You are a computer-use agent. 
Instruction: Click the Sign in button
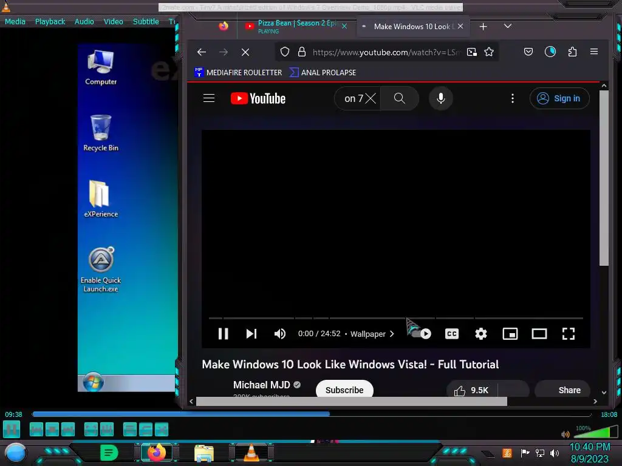pos(559,98)
